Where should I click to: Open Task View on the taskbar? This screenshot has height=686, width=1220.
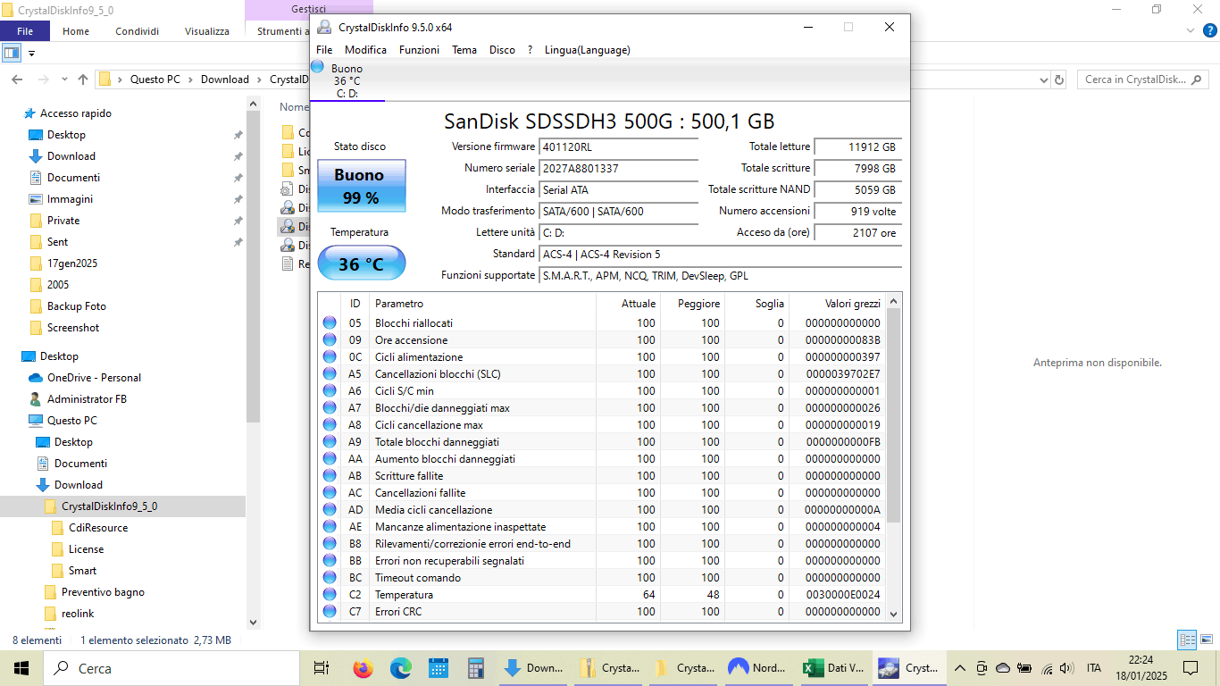pyautogui.click(x=322, y=668)
